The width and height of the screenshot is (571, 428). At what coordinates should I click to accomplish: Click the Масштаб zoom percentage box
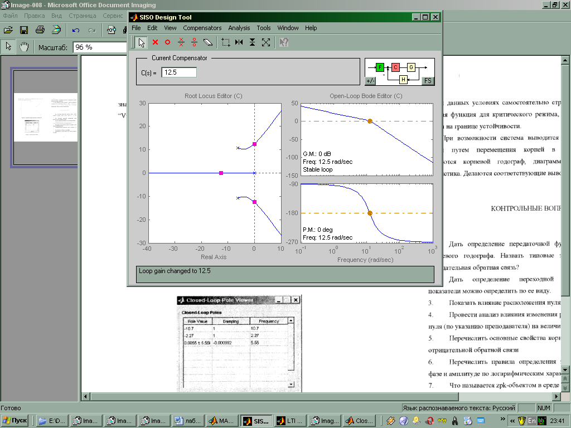click(100, 47)
